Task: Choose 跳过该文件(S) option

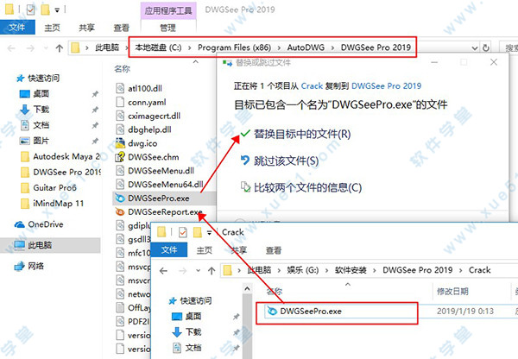Action: pyautogui.click(x=286, y=161)
